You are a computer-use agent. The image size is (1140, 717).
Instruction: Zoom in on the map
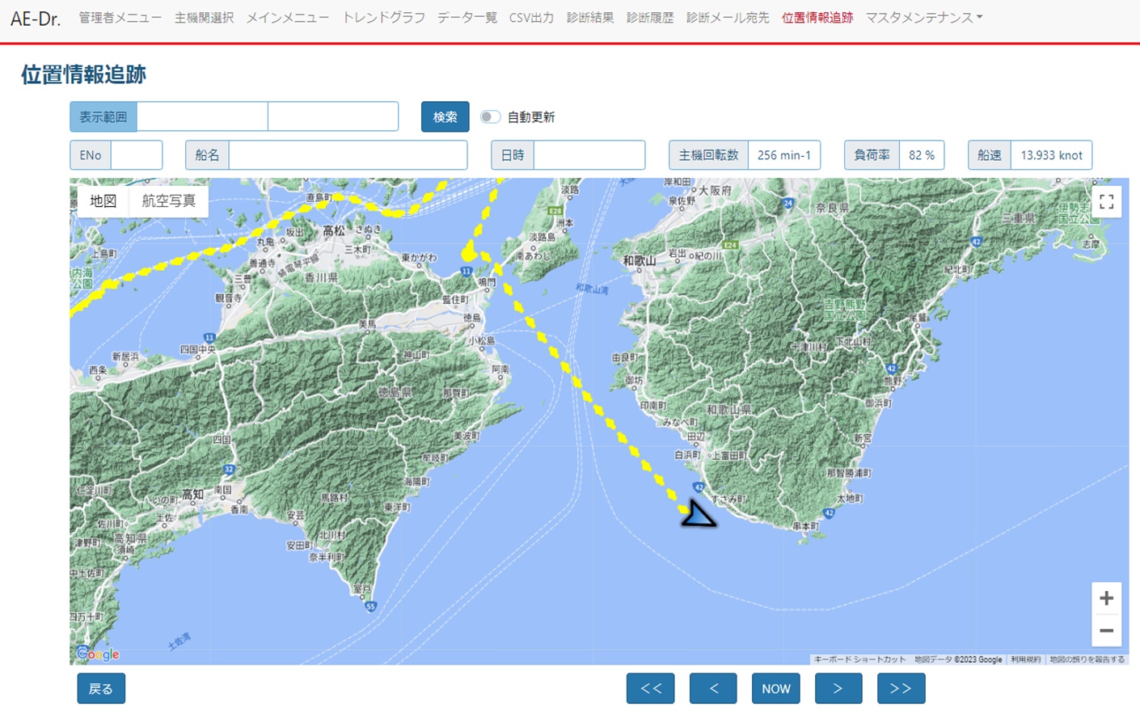1106,598
